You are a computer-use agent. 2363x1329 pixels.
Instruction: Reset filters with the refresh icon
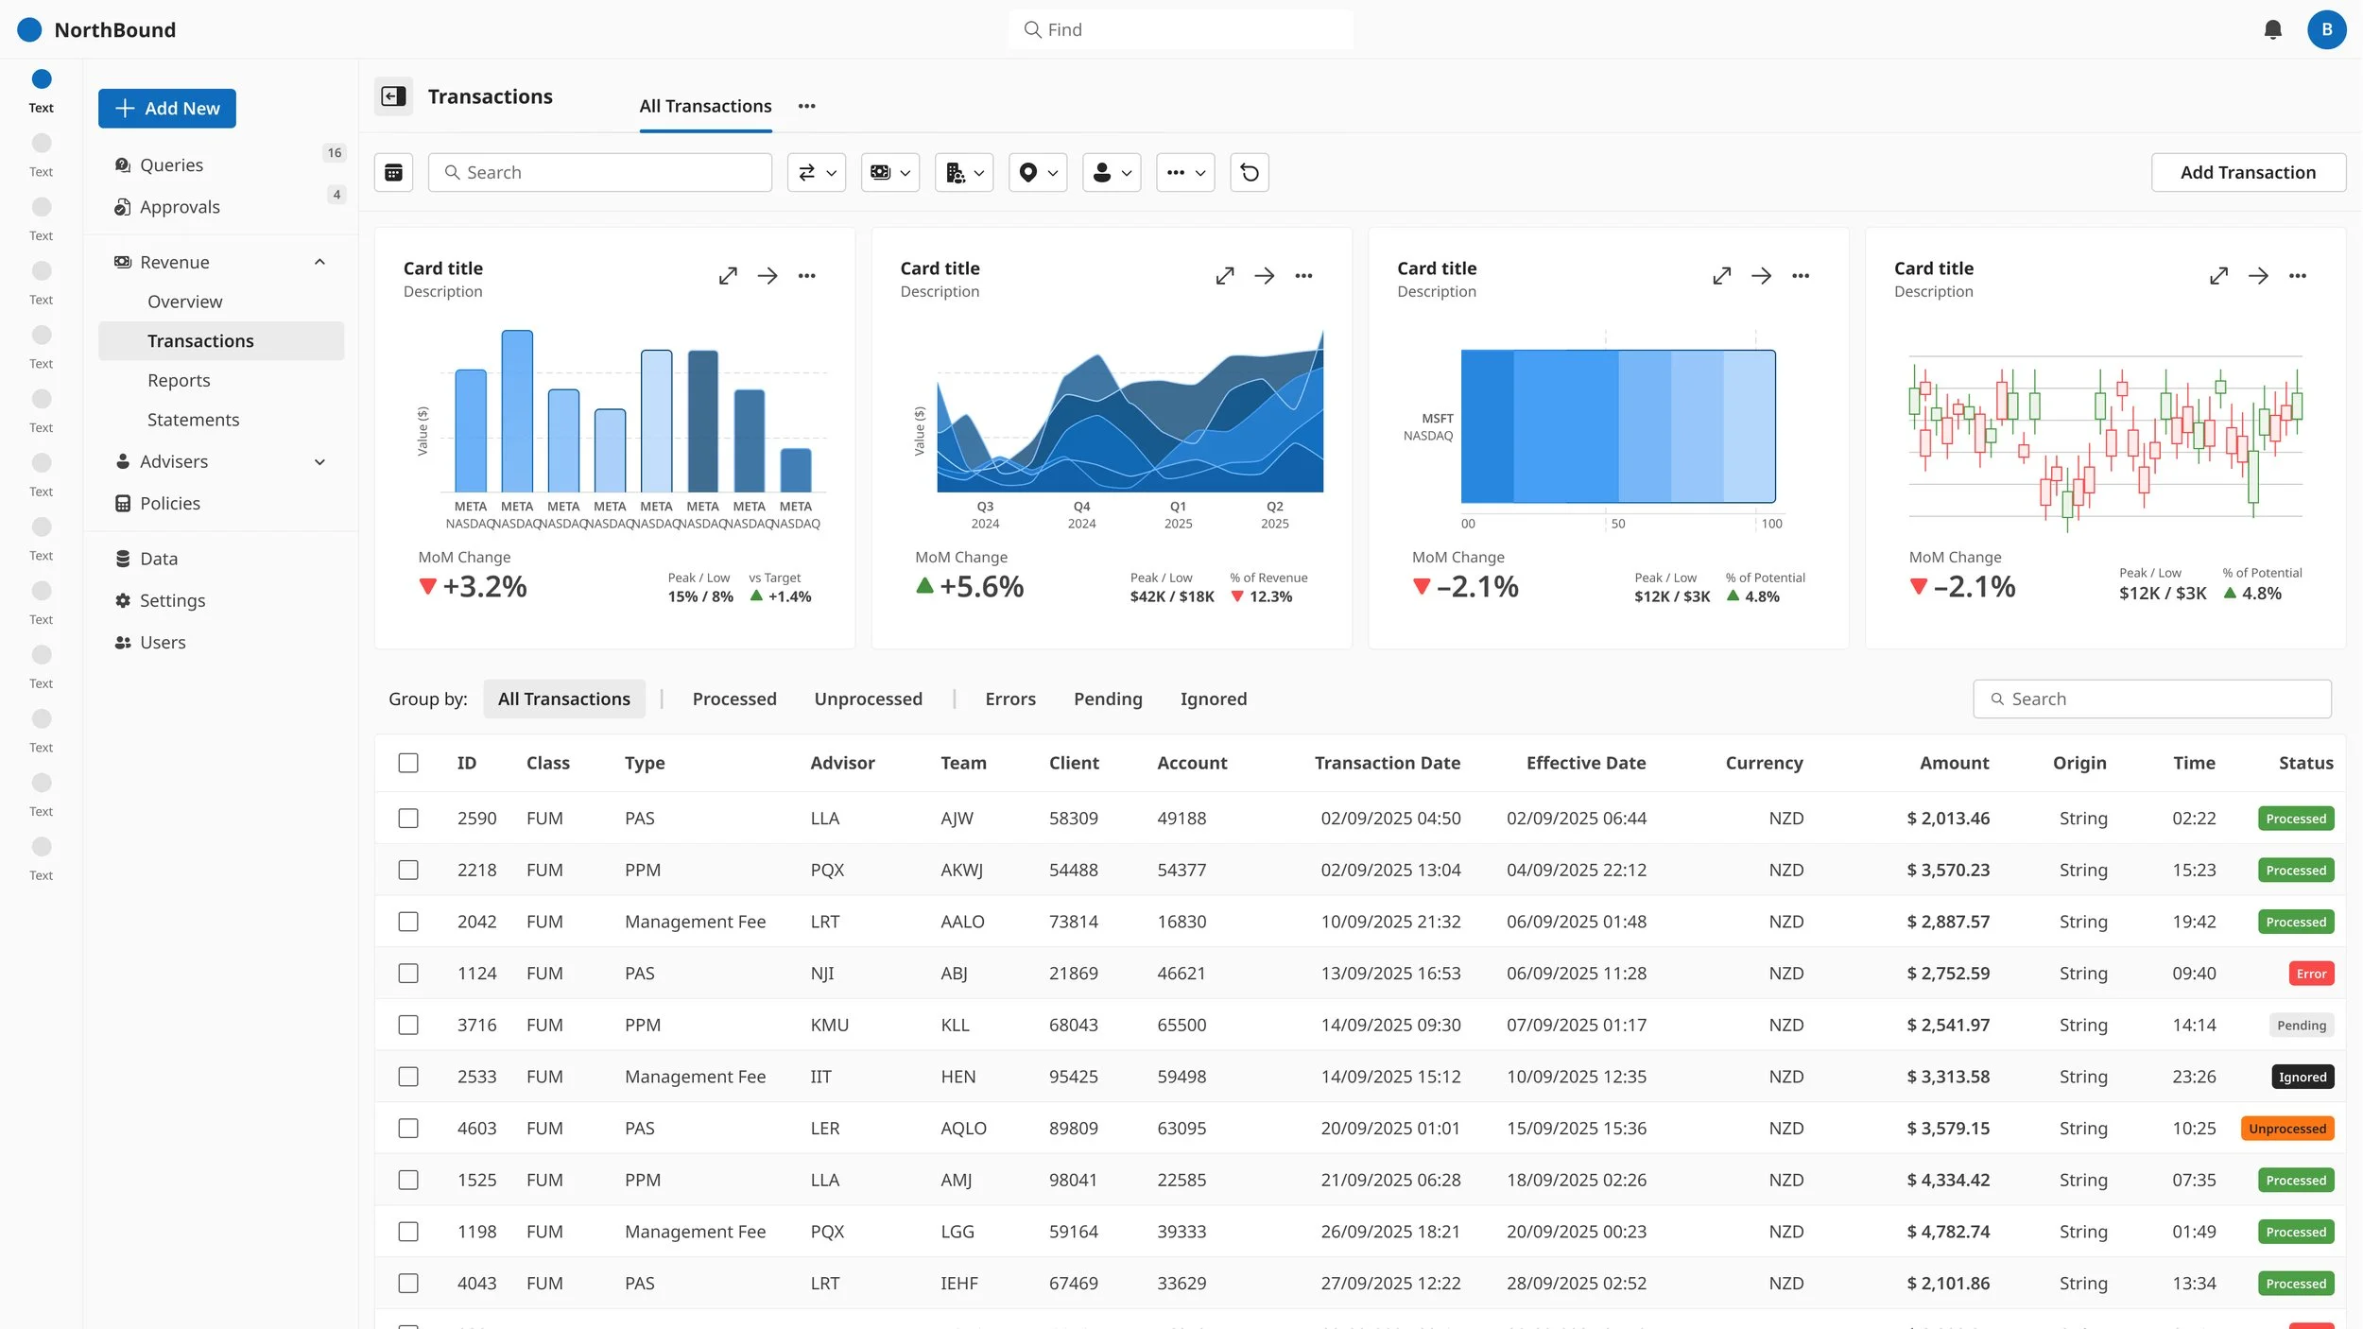tap(1249, 172)
